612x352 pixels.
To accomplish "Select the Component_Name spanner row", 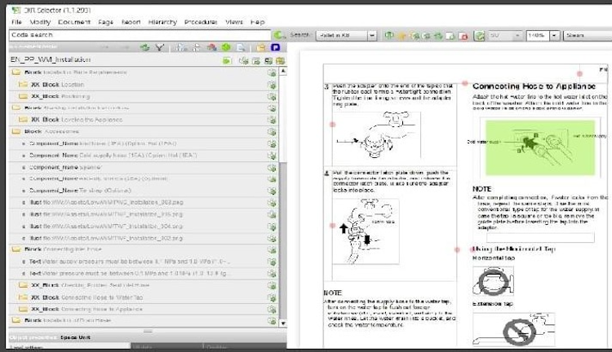I will click(x=144, y=167).
